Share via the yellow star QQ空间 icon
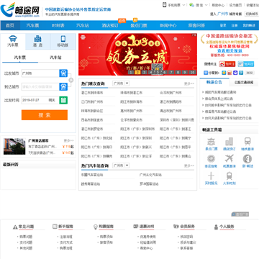This screenshot has height=259, width=259. [224, 73]
